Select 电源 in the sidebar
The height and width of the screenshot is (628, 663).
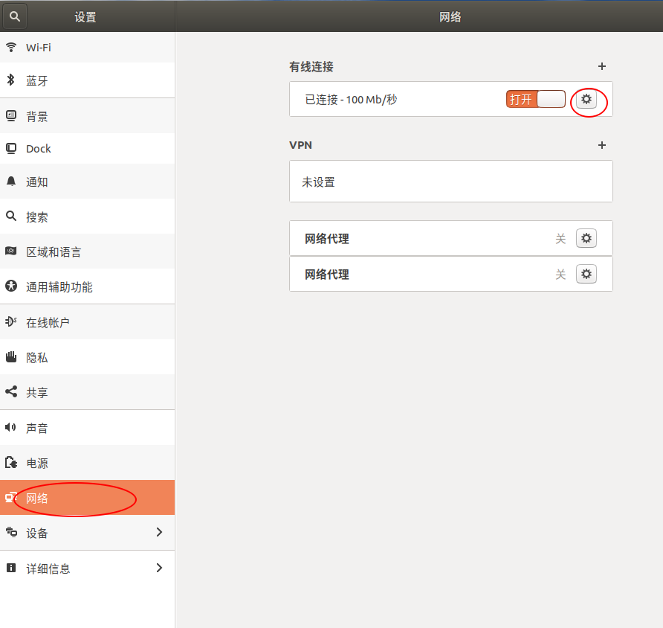87,463
